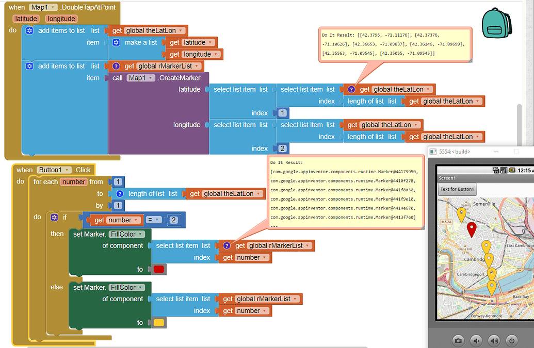Image resolution: width=534 pixels, height=348 pixels.
Task: Click gear icon on first add items block
Action: [x=29, y=30]
